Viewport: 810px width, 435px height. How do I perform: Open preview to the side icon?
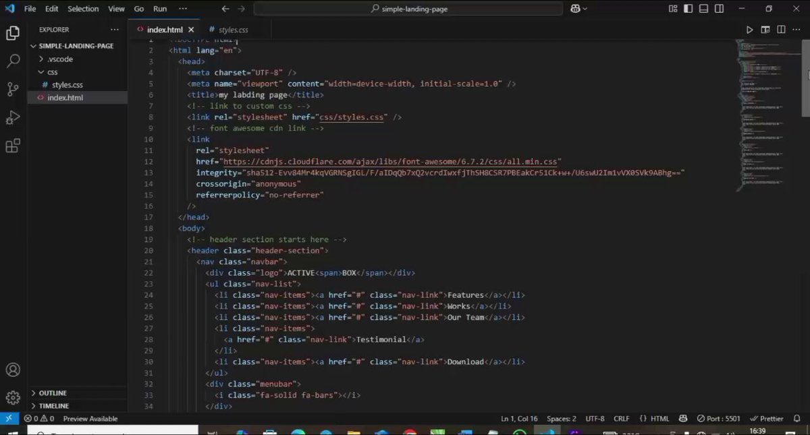(765, 30)
